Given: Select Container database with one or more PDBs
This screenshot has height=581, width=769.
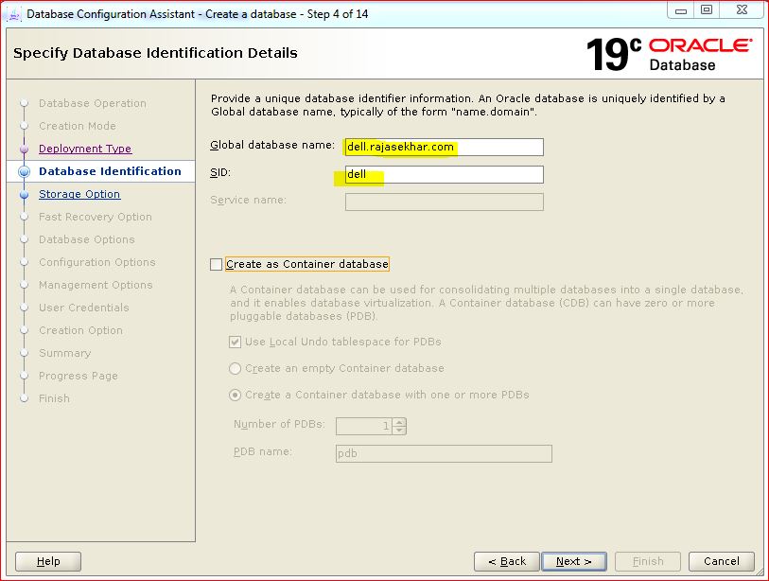Looking at the screenshot, I should [236, 395].
